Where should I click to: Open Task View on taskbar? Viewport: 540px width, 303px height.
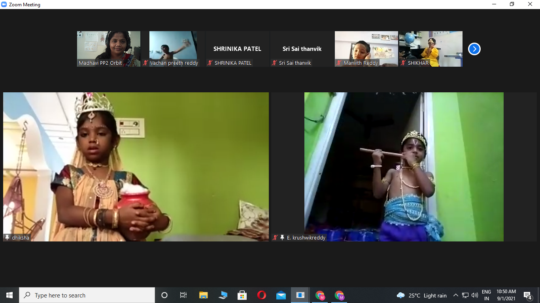183,295
